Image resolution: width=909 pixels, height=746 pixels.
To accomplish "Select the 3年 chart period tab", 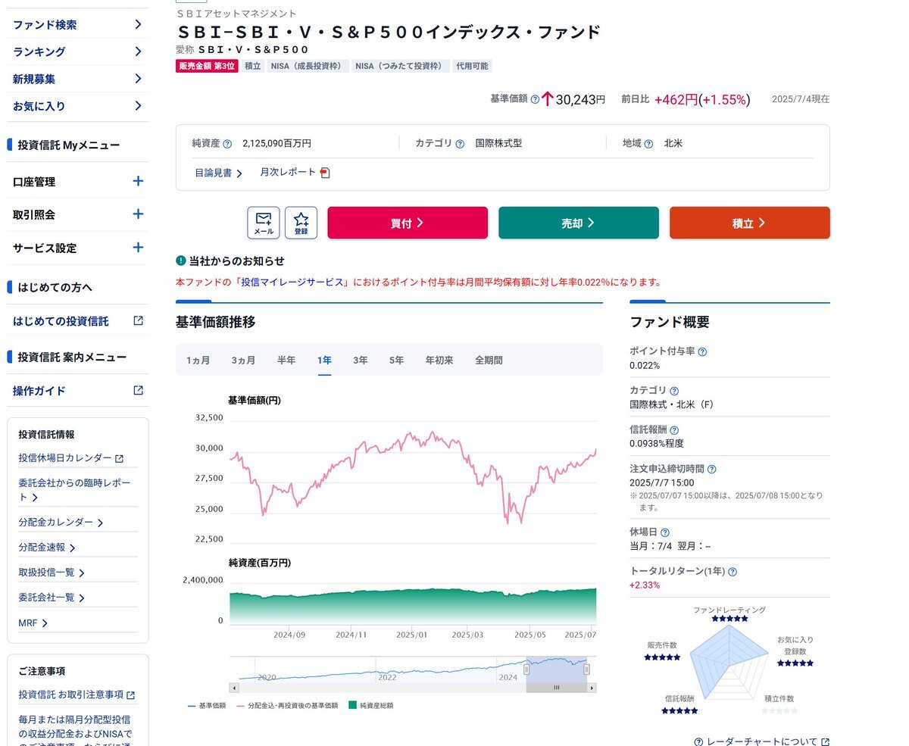I will click(361, 361).
